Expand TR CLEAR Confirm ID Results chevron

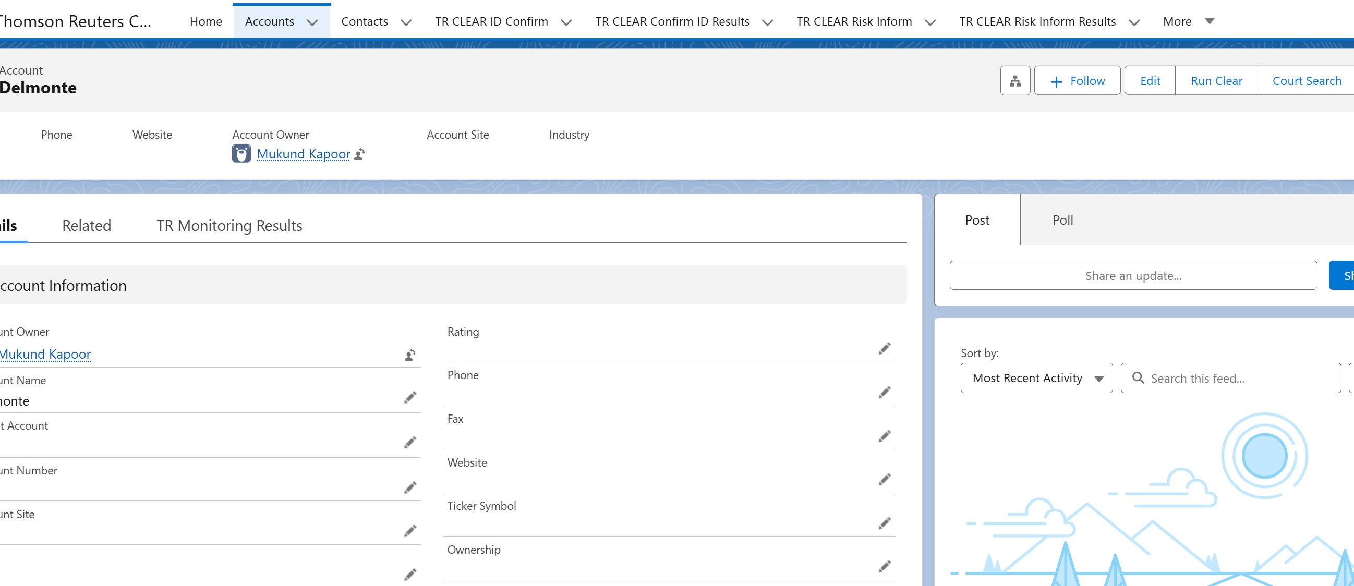(x=767, y=22)
